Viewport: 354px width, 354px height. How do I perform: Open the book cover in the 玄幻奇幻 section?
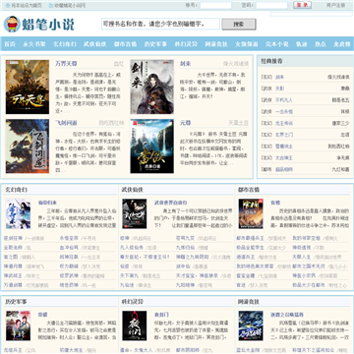pos(18,213)
